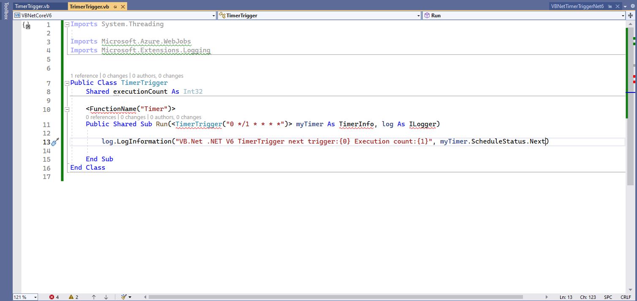Viewport: 637px width, 301px height.
Task: Toggle pin on TrimerTrigger.vb tab
Action: coord(115,7)
